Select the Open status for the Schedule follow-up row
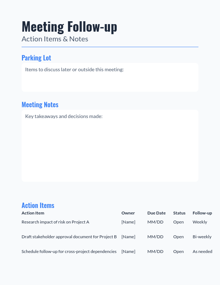Viewport: 220px width, 285px height. (178, 252)
